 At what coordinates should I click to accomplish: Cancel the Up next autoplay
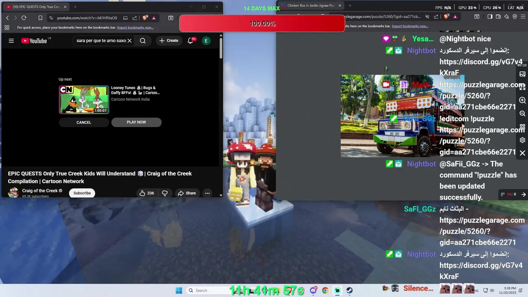(x=84, y=122)
